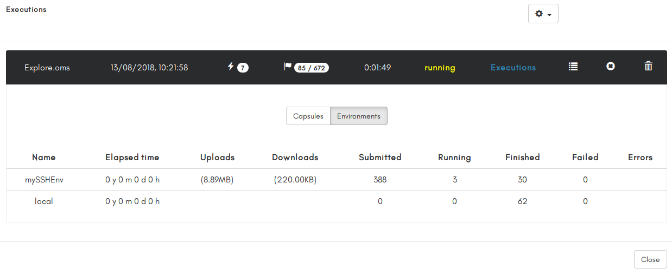Click the 85 / 672 progress badge
The width and height of the screenshot is (672, 275).
312,68
